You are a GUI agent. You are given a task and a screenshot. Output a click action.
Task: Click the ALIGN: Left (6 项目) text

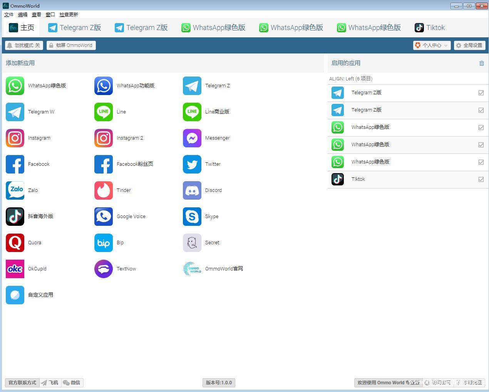351,79
